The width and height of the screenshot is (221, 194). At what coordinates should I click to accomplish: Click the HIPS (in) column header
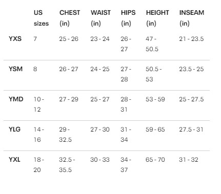coord(128,18)
